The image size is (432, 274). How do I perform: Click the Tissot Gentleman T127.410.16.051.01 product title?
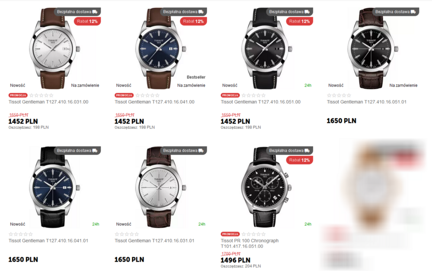tap(366, 102)
